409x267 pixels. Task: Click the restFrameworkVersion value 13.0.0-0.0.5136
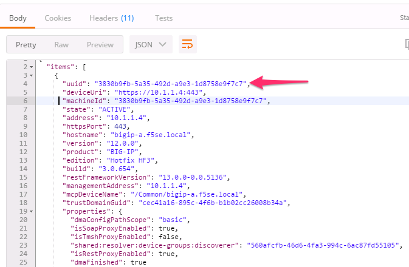click(x=193, y=177)
